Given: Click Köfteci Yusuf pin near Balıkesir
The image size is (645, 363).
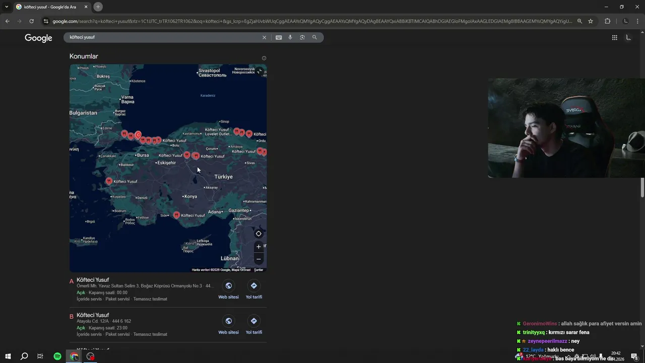Looking at the screenshot, I should (x=109, y=181).
